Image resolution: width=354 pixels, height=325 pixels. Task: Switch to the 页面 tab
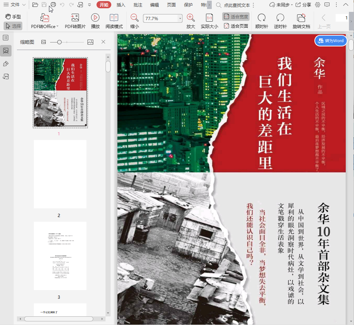[171, 5]
